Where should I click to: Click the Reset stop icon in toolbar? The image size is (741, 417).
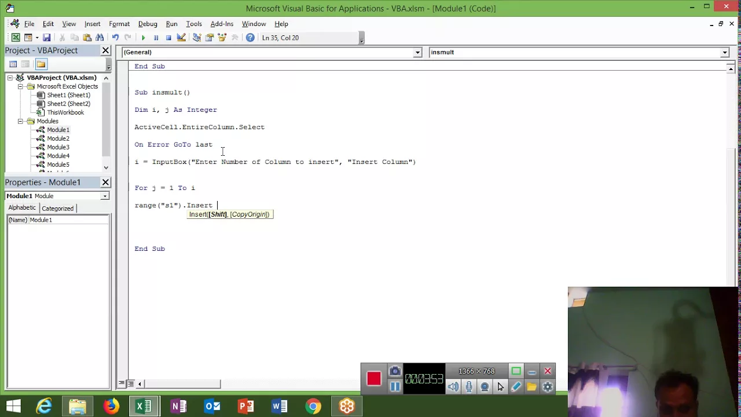168,38
